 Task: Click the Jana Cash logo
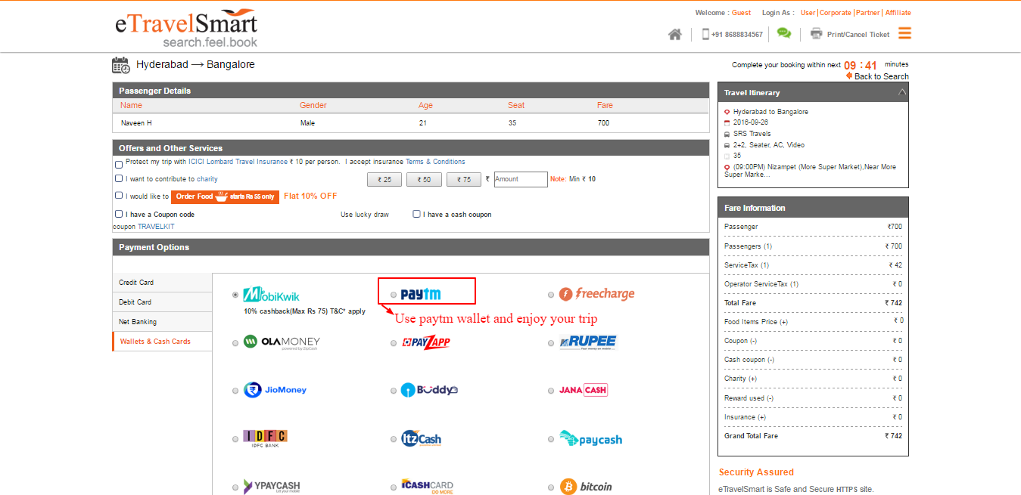pos(583,390)
